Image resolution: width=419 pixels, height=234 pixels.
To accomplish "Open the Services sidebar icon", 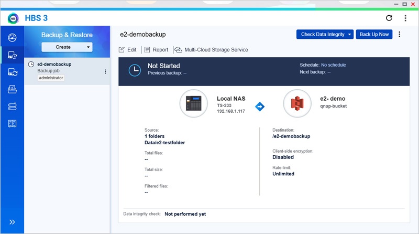I will [12, 123].
